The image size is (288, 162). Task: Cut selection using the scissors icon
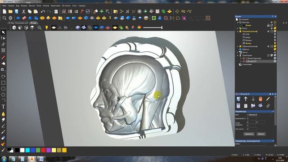(23, 11)
